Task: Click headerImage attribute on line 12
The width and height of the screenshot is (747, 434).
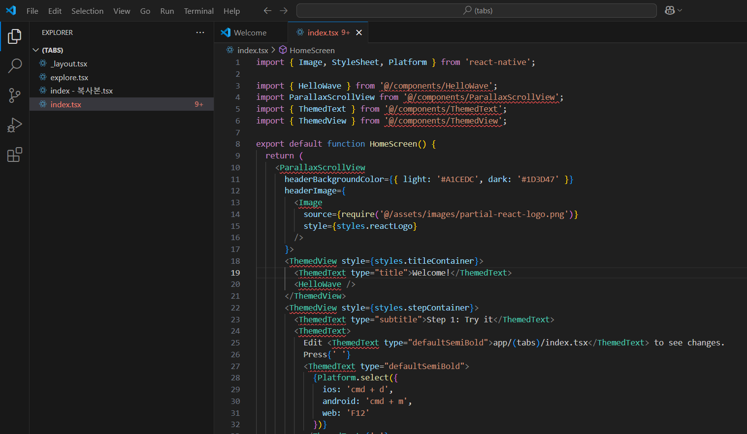Action: click(310, 191)
